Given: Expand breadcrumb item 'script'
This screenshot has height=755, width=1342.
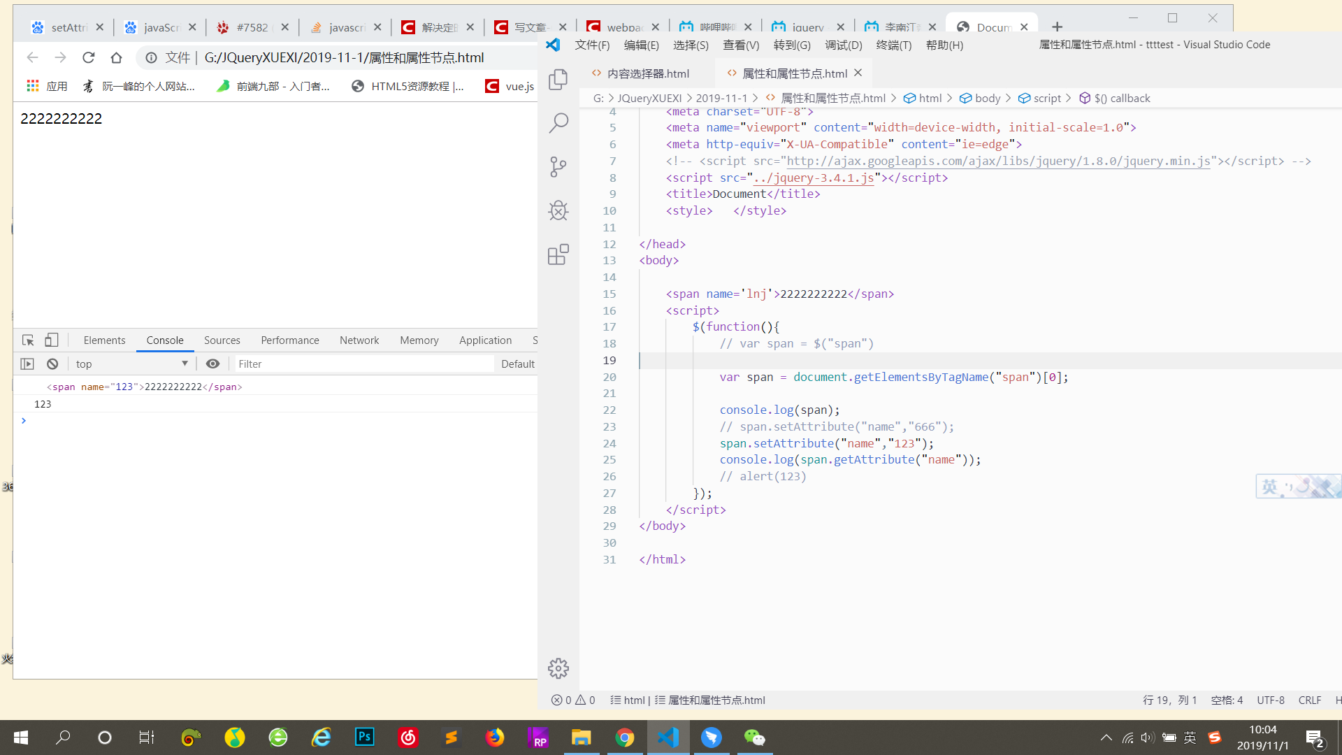Looking at the screenshot, I should coord(1039,98).
